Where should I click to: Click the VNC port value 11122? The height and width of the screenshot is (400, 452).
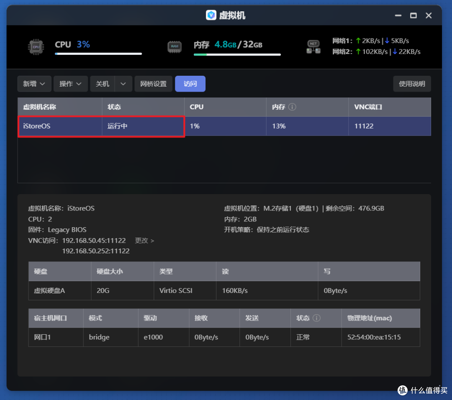[x=364, y=126]
